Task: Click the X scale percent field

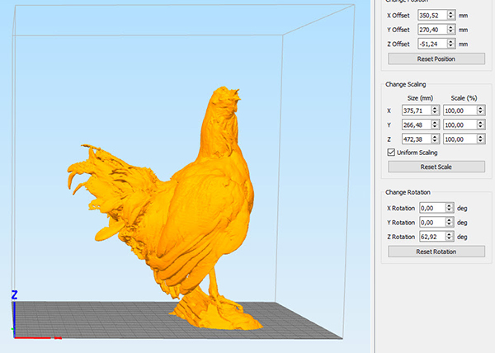Action: (456, 110)
